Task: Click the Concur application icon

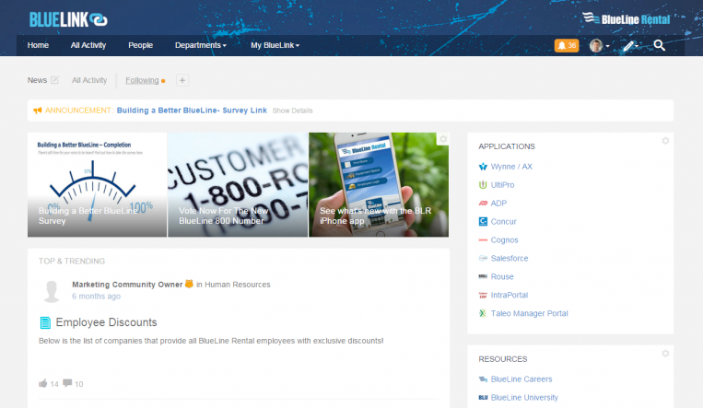Action: tap(483, 221)
